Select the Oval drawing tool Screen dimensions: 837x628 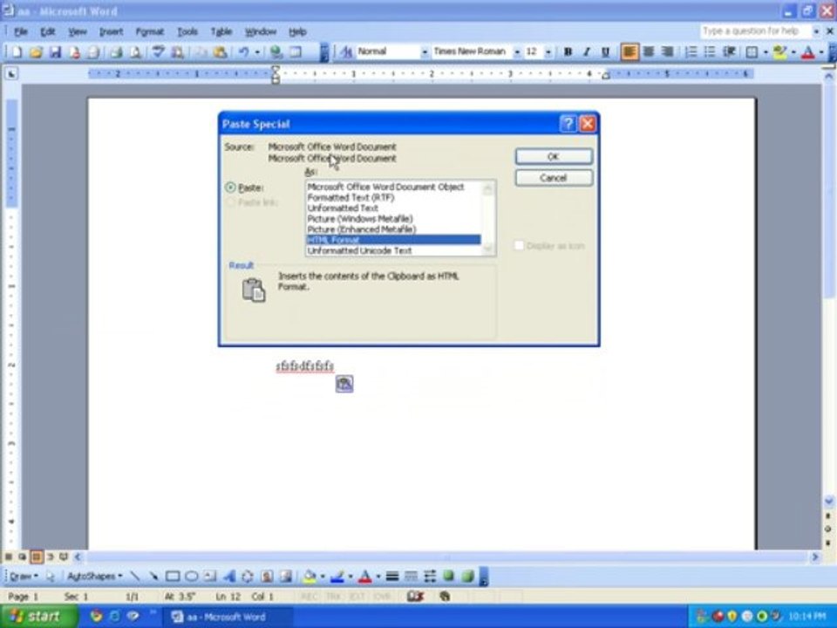click(192, 577)
